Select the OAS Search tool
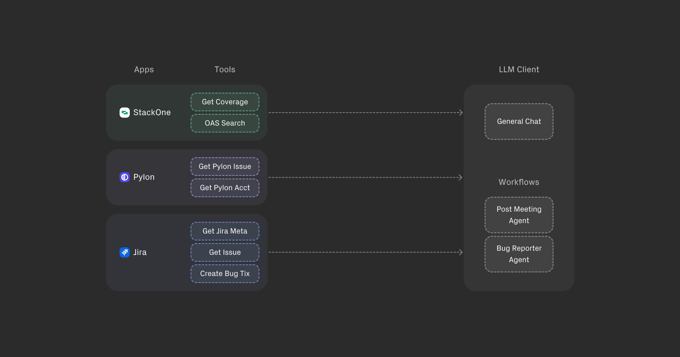Image resolution: width=680 pixels, height=357 pixels. point(225,123)
